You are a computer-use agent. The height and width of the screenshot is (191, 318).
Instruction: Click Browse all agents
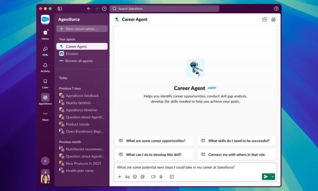coord(82,61)
